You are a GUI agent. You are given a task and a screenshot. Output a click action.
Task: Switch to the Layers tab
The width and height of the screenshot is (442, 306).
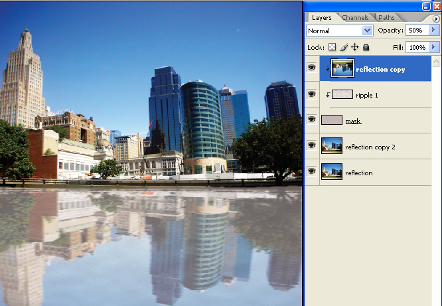point(322,18)
